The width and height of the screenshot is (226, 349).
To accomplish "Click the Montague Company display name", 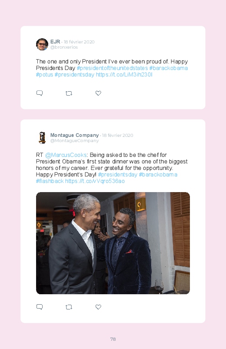I will (75, 135).
